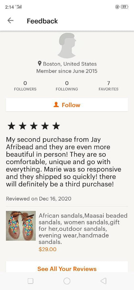The image size is (134, 290).
Task: Tap the fifth review star
Action: tap(56, 126)
